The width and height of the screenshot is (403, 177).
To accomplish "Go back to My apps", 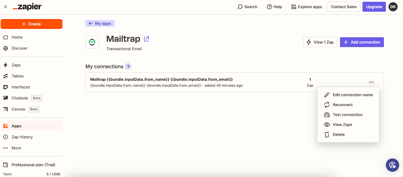I will pos(100,23).
